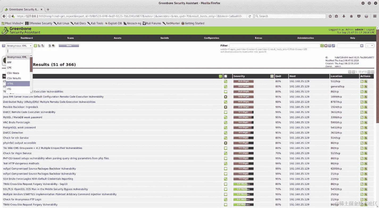Open the Kali Forums bookmark
Viewport: 379px width, 208px height.
point(152,23)
